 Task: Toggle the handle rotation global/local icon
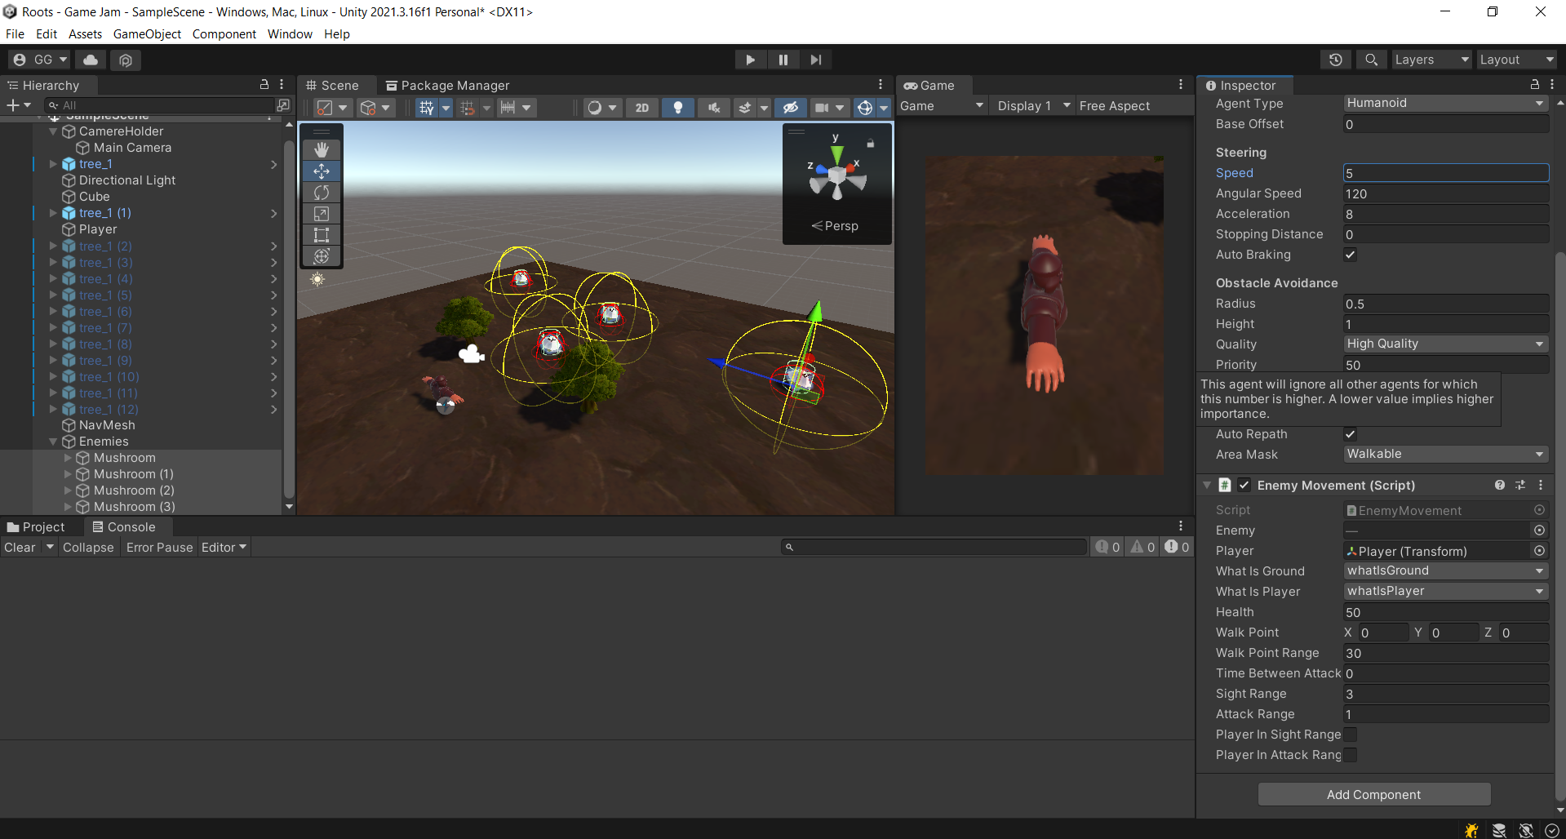pos(368,108)
